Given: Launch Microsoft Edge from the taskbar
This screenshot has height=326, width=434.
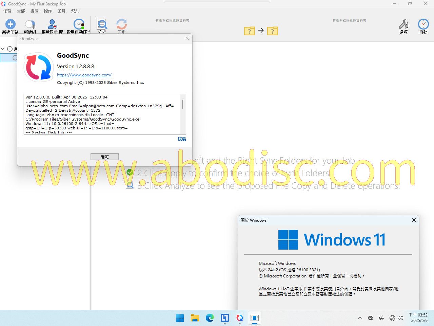Looking at the screenshot, I should [210, 318].
